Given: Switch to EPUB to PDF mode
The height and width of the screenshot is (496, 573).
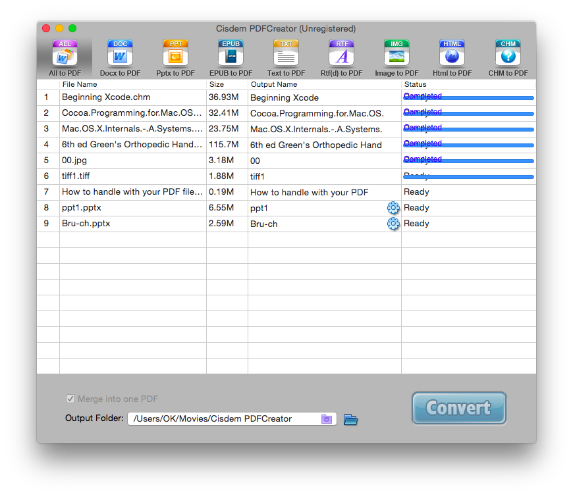Looking at the screenshot, I should coord(231,58).
